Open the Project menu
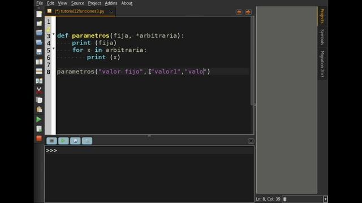This screenshot has width=362, height=203. click(x=94, y=3)
